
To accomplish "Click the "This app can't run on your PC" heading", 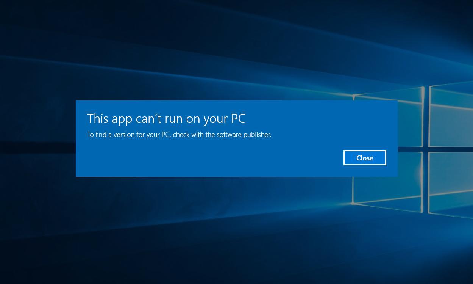I will 166,119.
